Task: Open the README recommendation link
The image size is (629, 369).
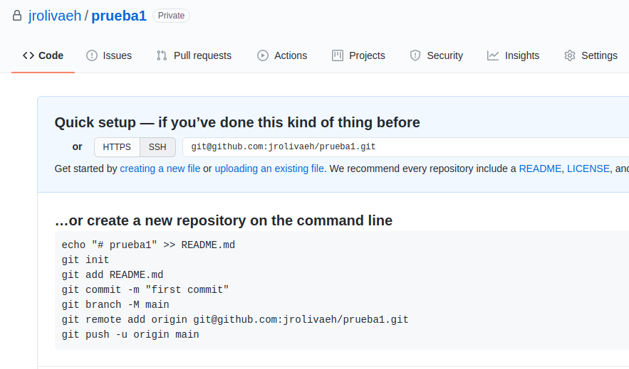Action: [x=540, y=169]
